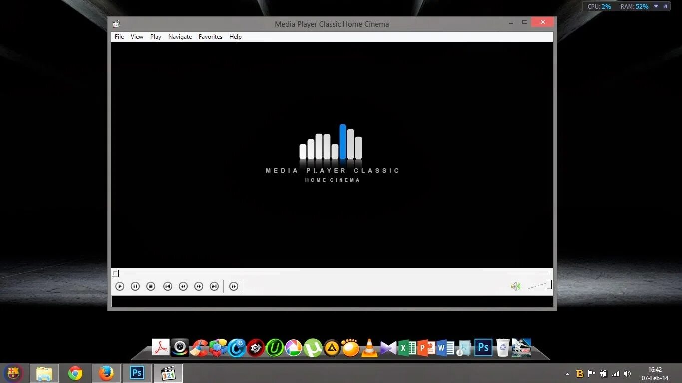Click the orange B tray icon
The height and width of the screenshot is (383, 682).
click(x=580, y=374)
